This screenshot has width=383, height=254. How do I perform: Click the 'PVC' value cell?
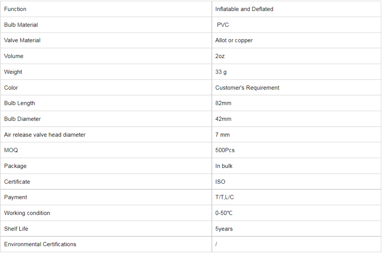(223, 25)
